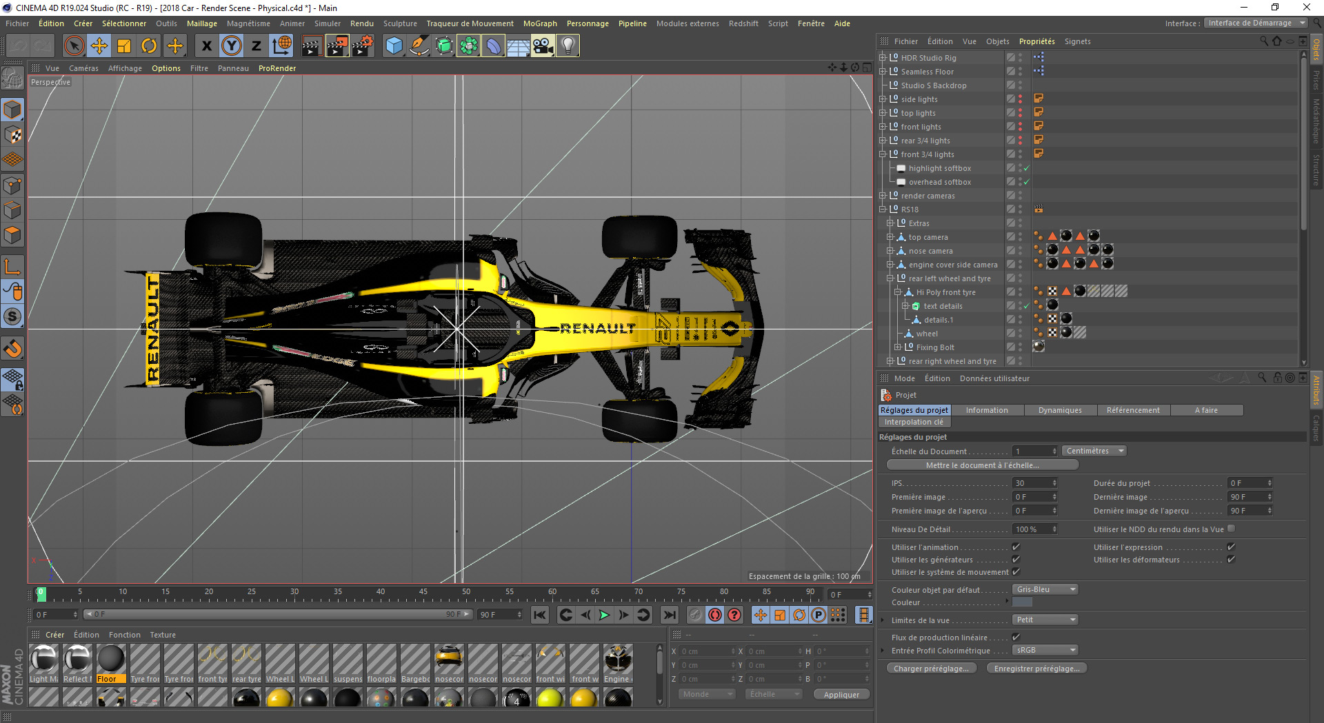
Task: Click Enregistrer préréglage button
Action: point(1036,669)
